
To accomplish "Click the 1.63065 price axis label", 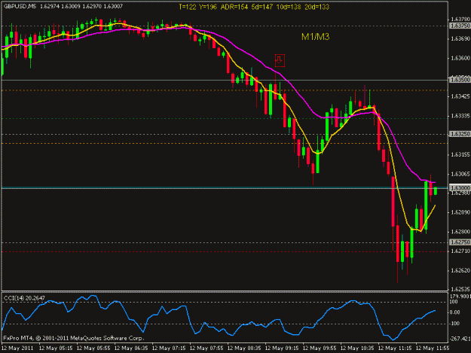I will click(x=460, y=174).
